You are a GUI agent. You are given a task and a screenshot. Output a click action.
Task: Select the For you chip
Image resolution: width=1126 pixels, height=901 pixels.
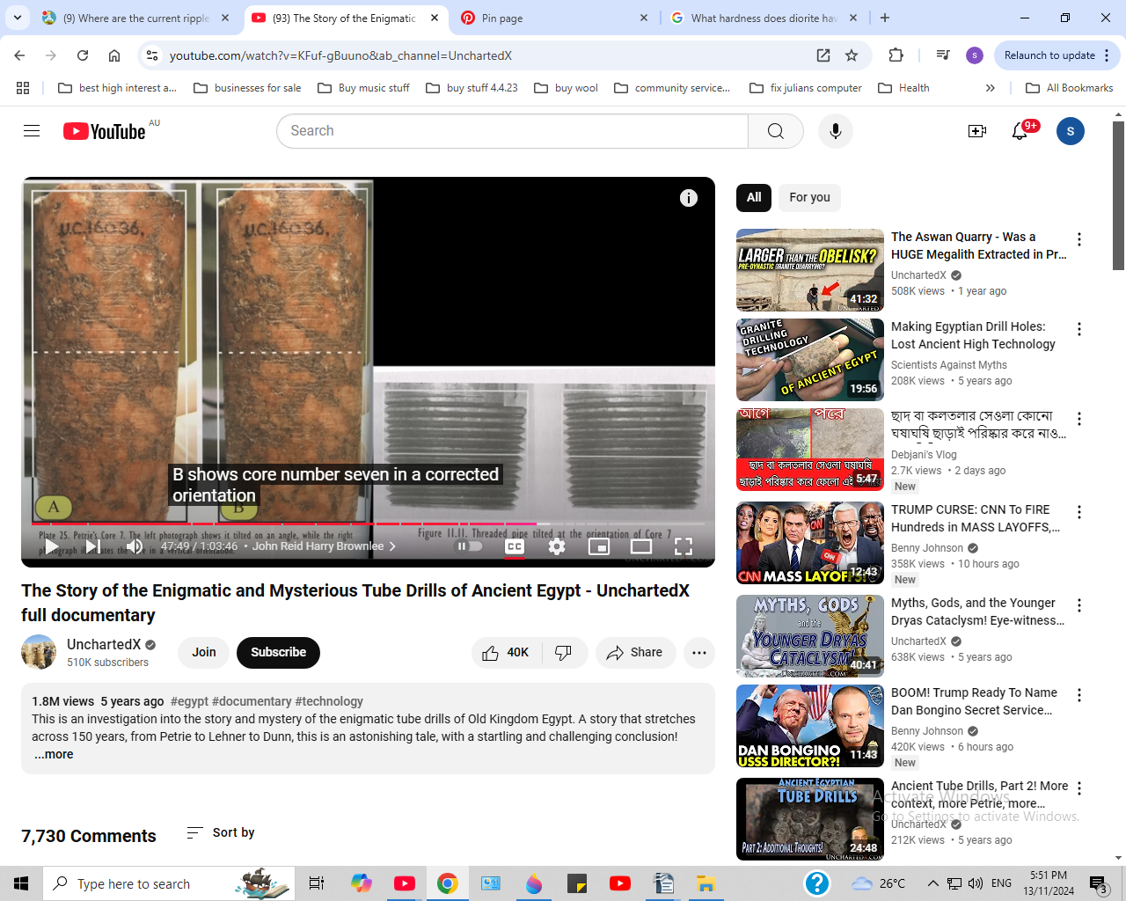(809, 197)
